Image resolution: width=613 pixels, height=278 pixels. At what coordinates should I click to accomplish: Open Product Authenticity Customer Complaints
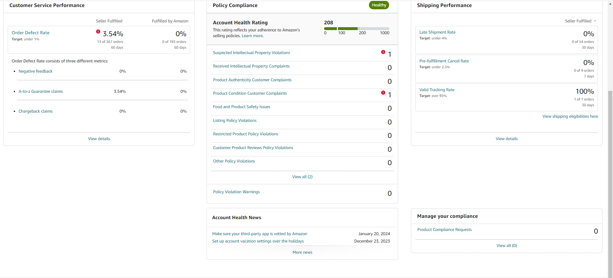pyautogui.click(x=252, y=80)
